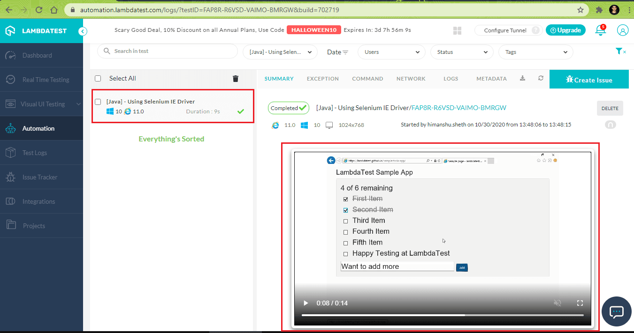Click the Search in test field
Viewport: 634px width, 333px height.
pos(168,51)
